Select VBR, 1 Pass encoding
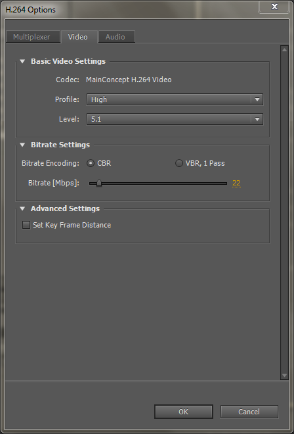The height and width of the screenshot is (434, 294). pos(179,163)
